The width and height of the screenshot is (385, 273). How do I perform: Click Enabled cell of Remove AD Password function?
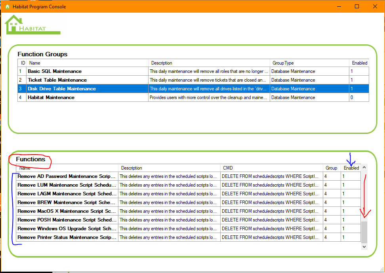(351, 176)
